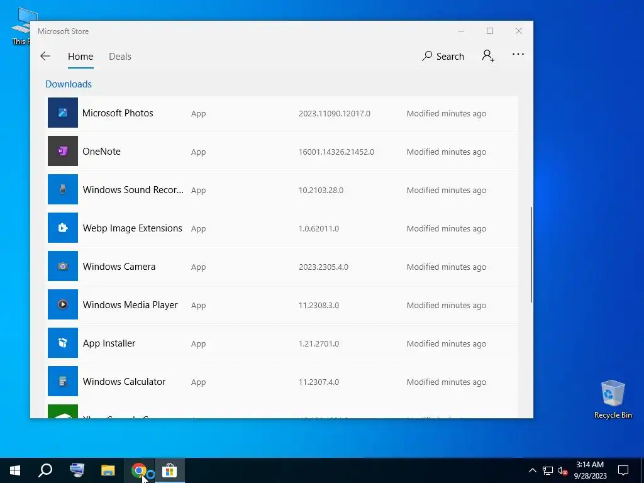
Task: Click the Store window vertical scrollbar
Action: point(531,255)
